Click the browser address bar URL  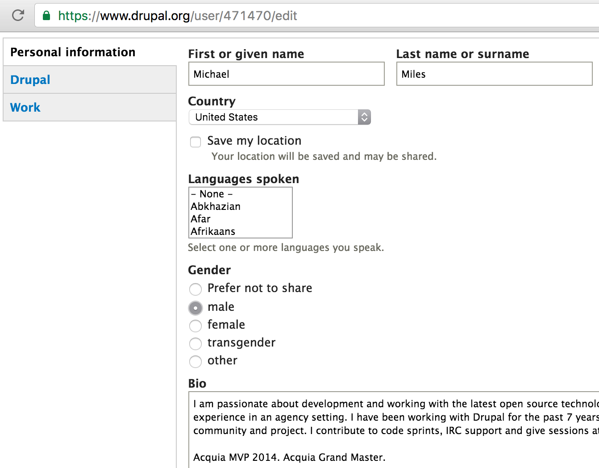point(176,15)
